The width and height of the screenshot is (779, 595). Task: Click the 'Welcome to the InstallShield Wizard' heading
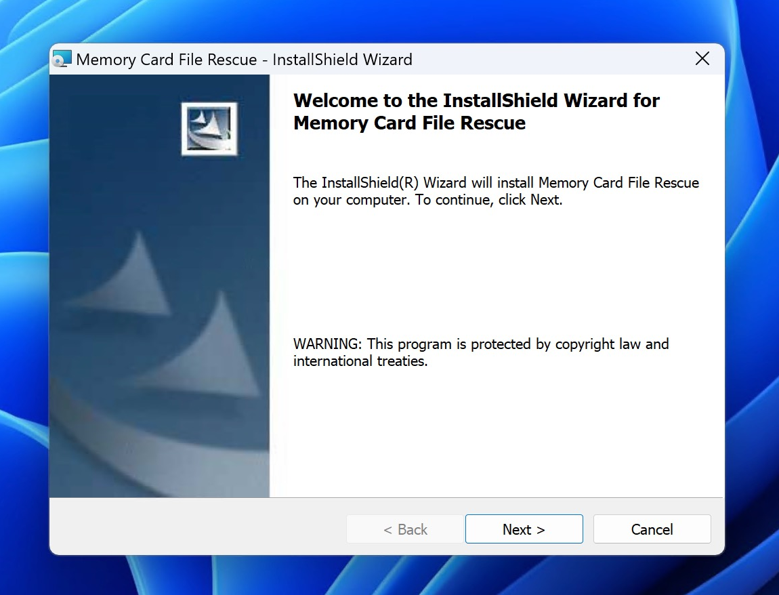(x=476, y=101)
